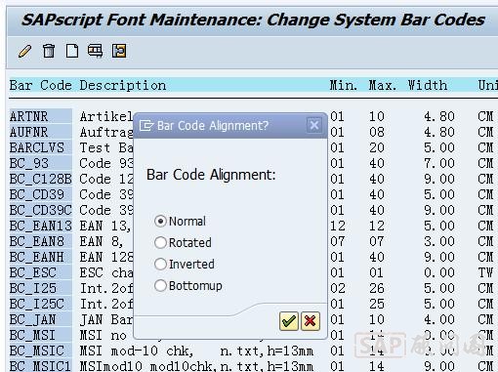Click the pencil Change icon
498x372 pixels.
click(x=24, y=51)
